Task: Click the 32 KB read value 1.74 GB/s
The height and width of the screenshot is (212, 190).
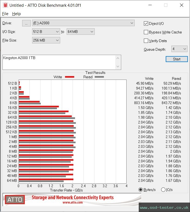Action: click(x=173, y=113)
